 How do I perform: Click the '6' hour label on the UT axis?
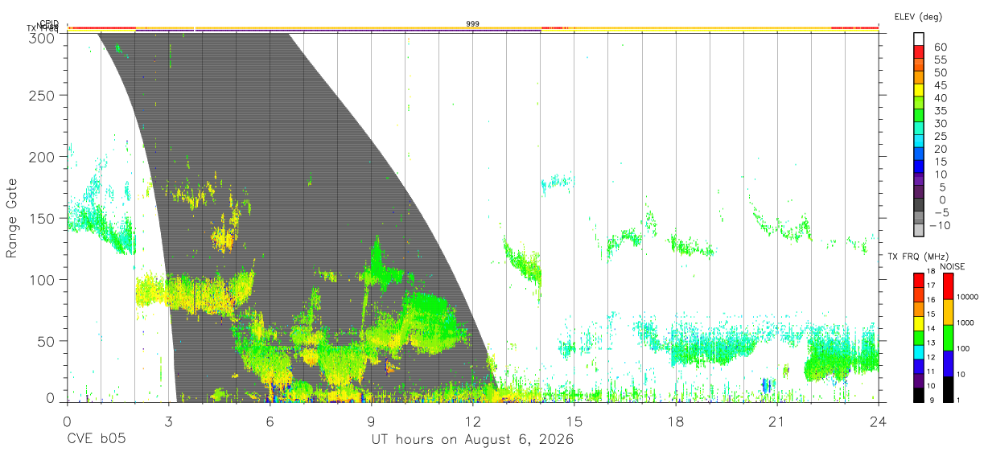(270, 421)
